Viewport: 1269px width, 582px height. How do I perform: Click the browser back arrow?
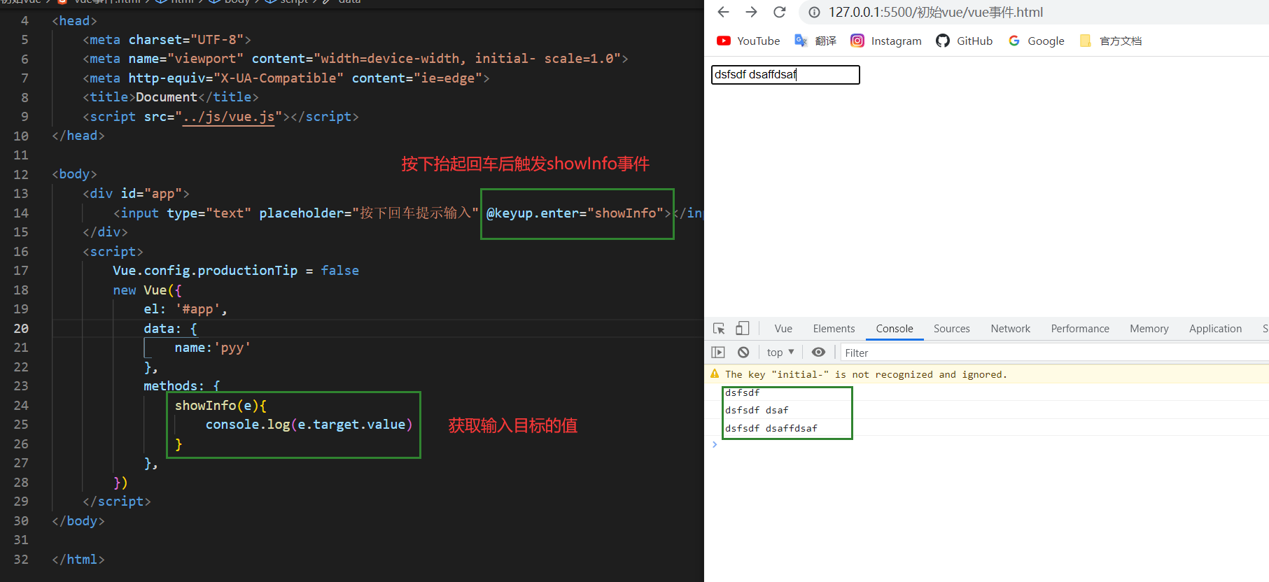pyautogui.click(x=724, y=12)
